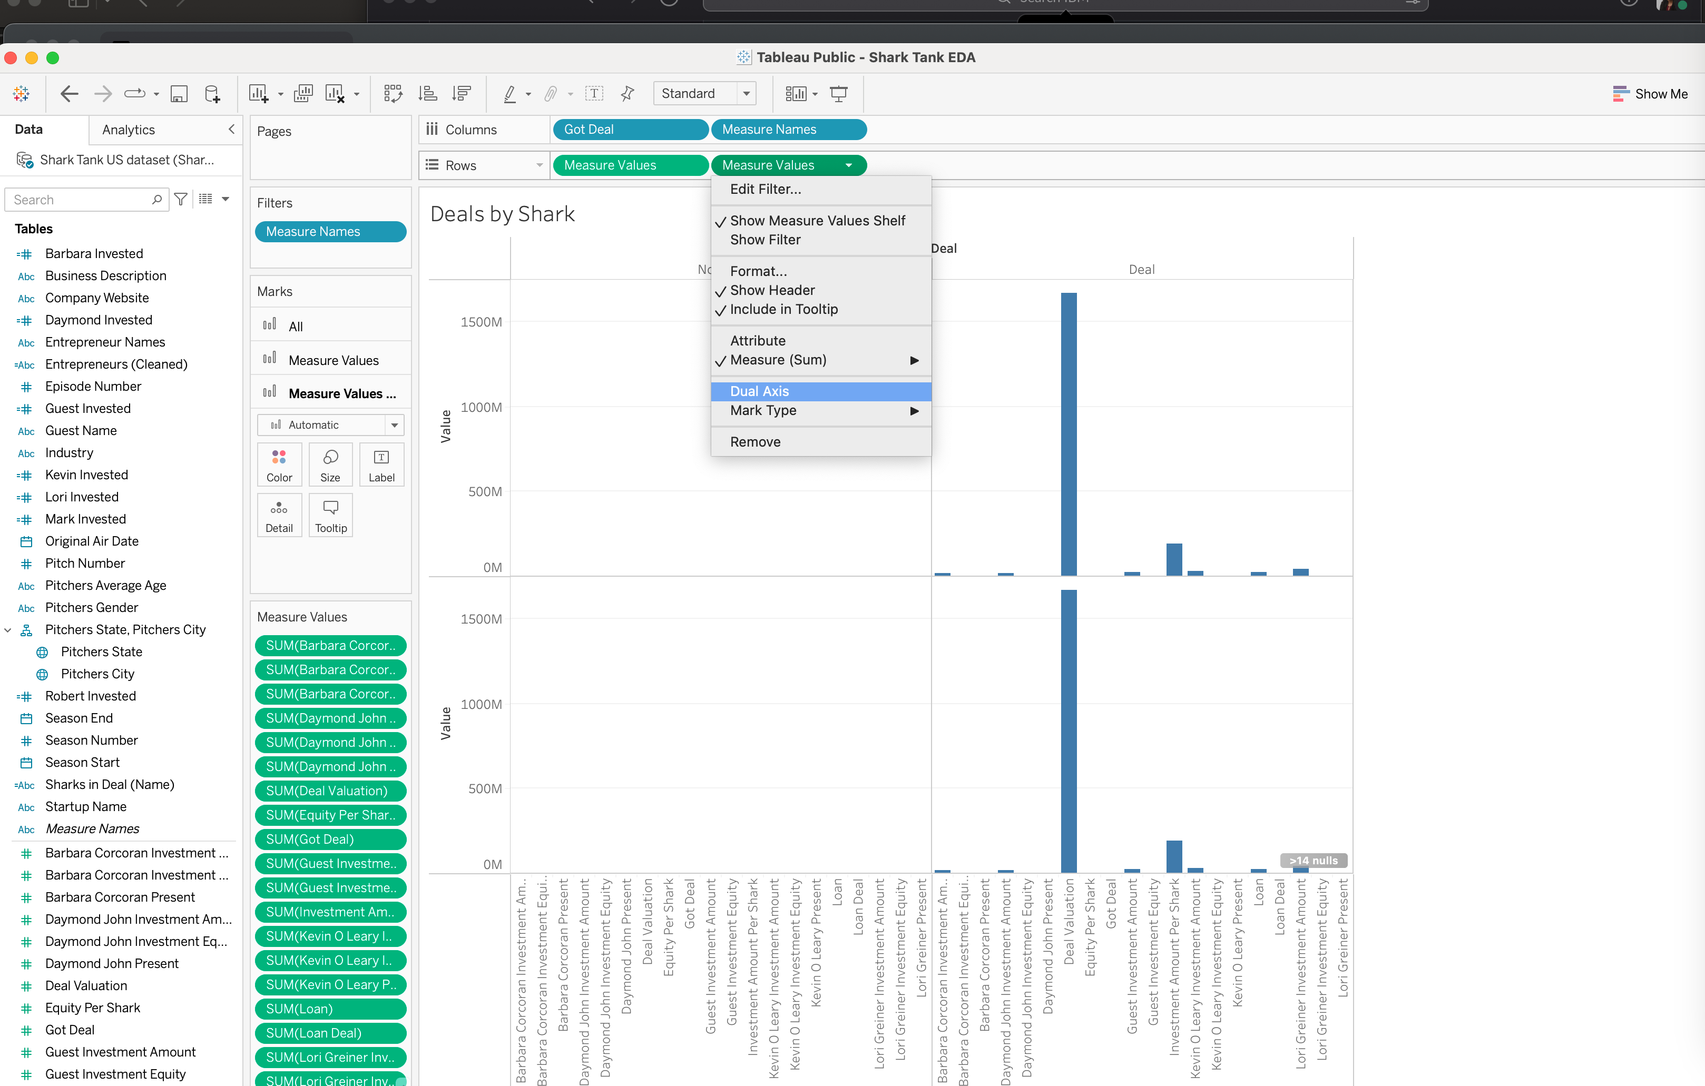Click the Save workbook icon
The height and width of the screenshot is (1086, 1705).
click(x=179, y=93)
